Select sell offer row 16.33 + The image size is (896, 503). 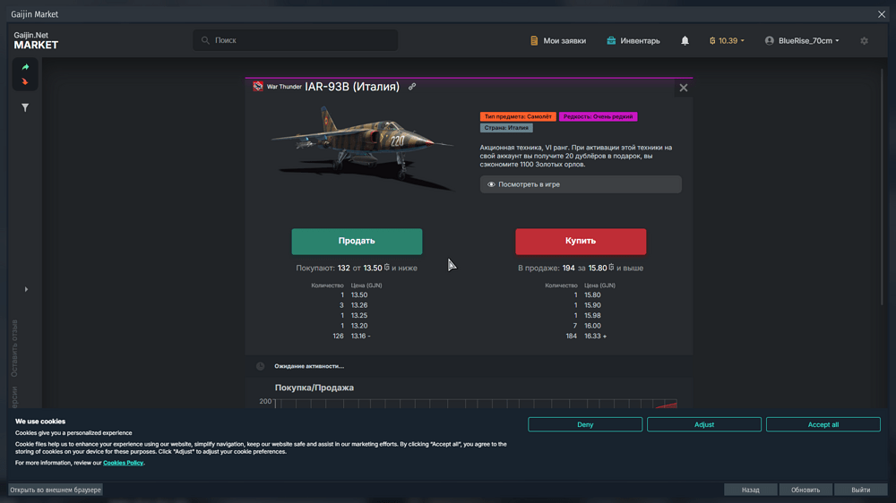point(586,337)
